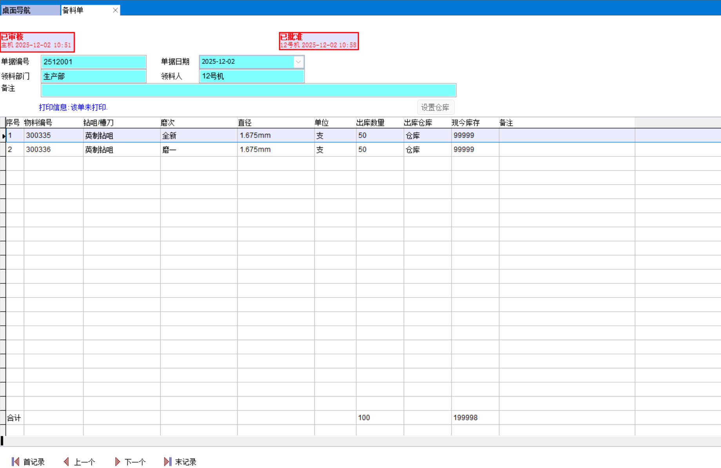Click the 领料人 field showing 12号机

[251, 76]
